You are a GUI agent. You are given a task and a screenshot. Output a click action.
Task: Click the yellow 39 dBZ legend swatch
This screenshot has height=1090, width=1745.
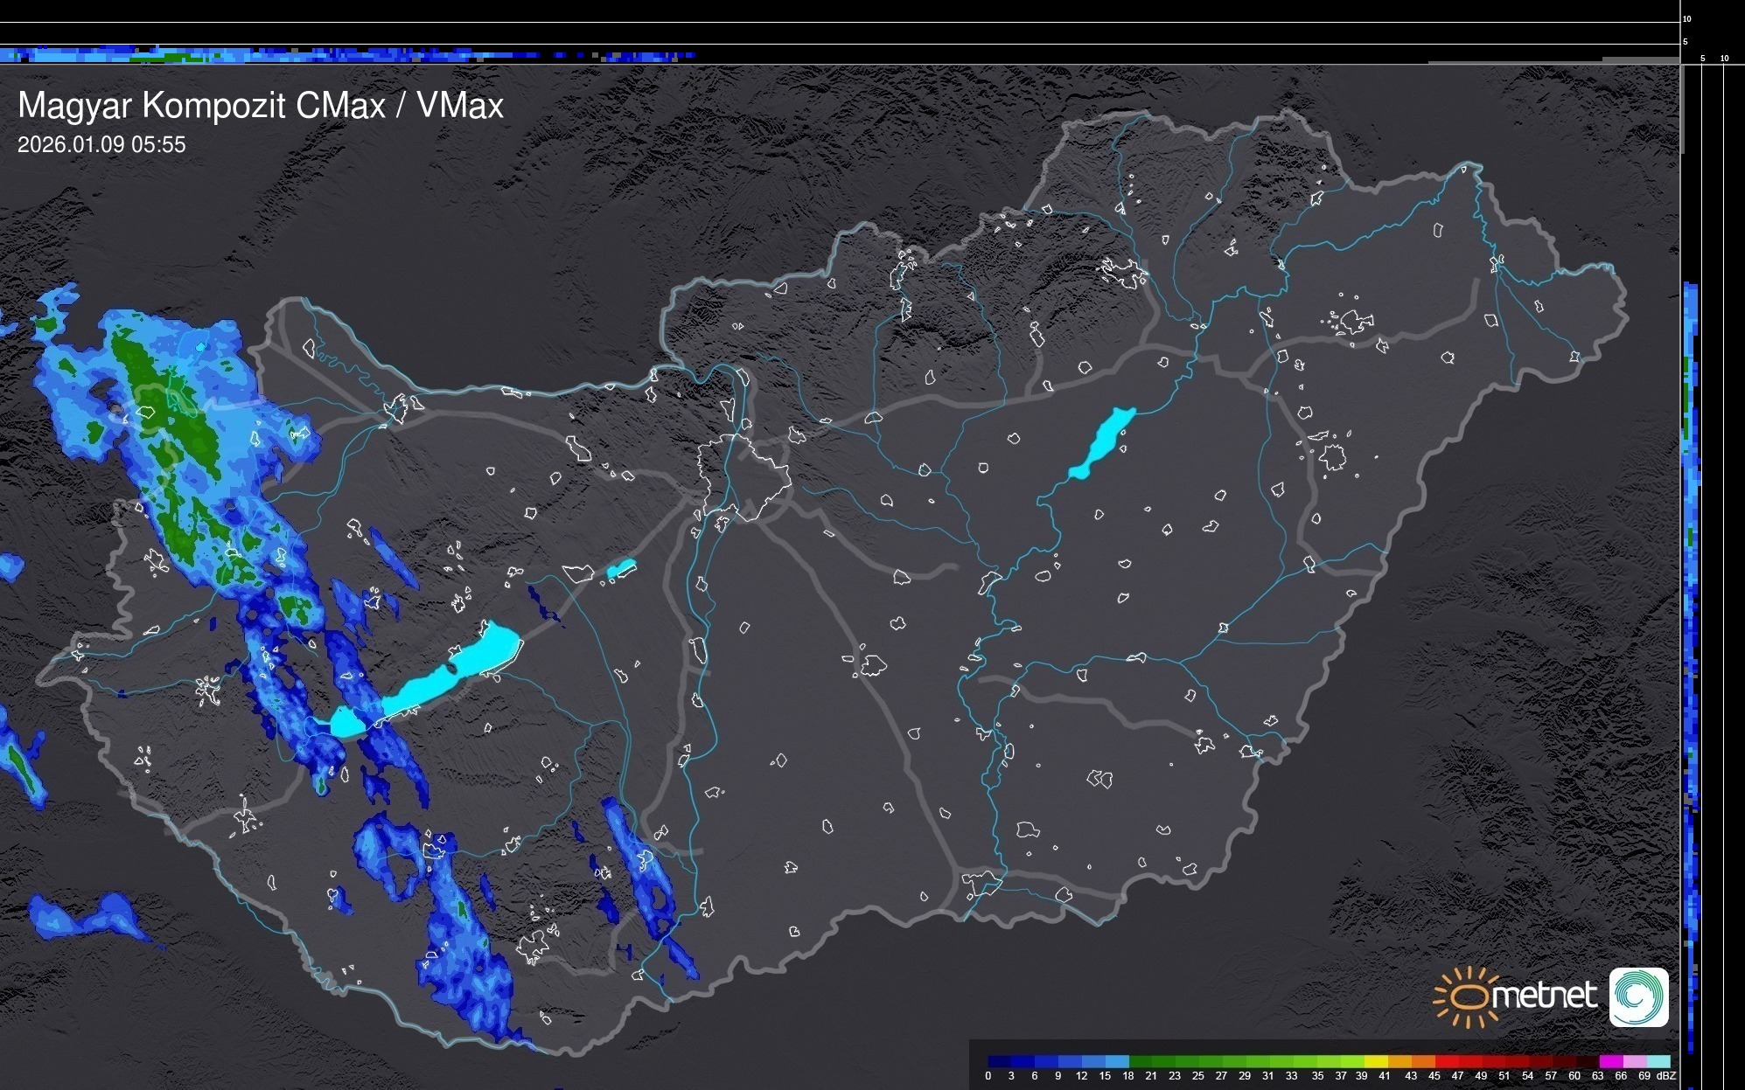coord(1376,1062)
